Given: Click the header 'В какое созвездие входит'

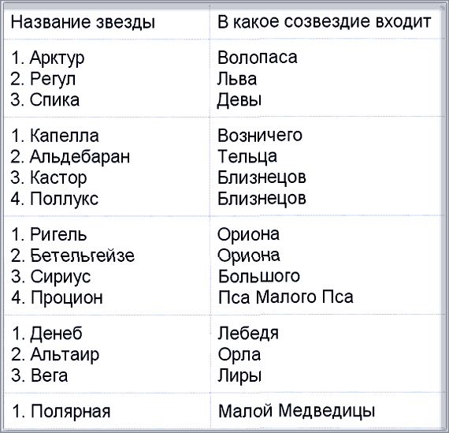Looking at the screenshot, I should point(325,22).
